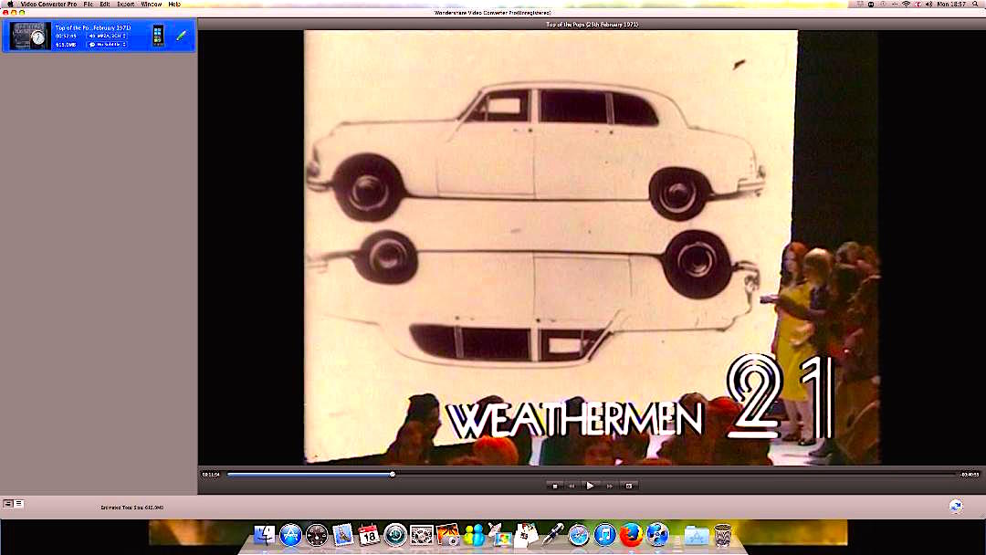Viewport: 986px width, 555px height.
Task: Click the rewind button in player controls
Action: [572, 486]
